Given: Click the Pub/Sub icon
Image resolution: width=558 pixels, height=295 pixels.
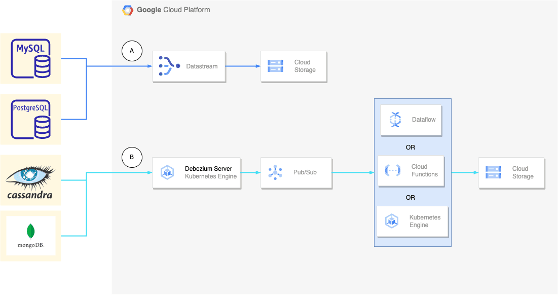Looking at the screenshot, I should (275, 172).
